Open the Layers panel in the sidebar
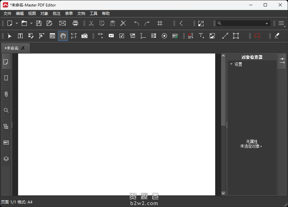Screen dimensions: 288x207 [x=6, y=159]
